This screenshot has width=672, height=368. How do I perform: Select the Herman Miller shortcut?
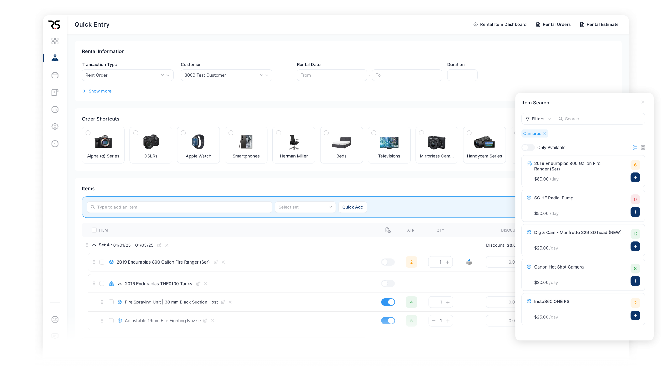coord(294,145)
